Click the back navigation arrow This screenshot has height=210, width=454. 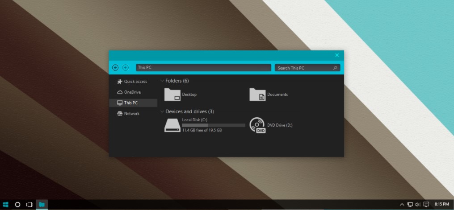[115, 68]
